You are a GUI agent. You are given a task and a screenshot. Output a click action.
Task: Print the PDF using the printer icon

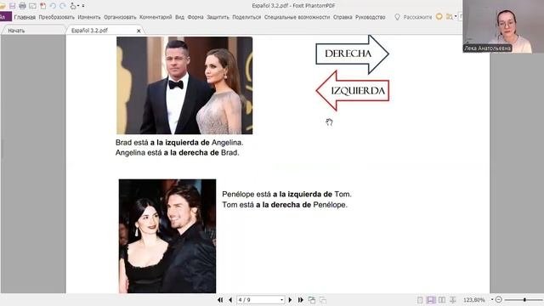click(23, 6)
